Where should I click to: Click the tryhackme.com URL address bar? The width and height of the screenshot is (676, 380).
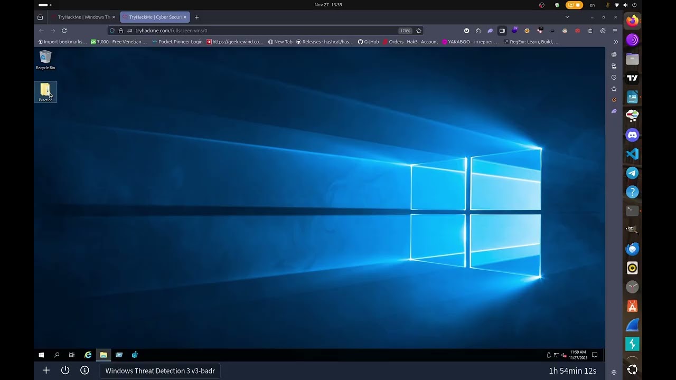[264, 31]
